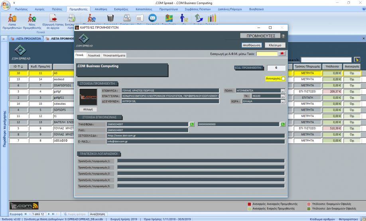Click the yellow Α.Φ.Μ. Taxis input field
The height and width of the screenshot is (221, 366).
pos(267,54)
